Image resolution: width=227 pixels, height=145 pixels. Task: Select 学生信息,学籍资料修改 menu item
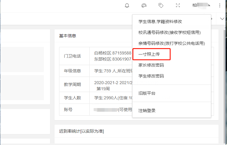point(160,21)
